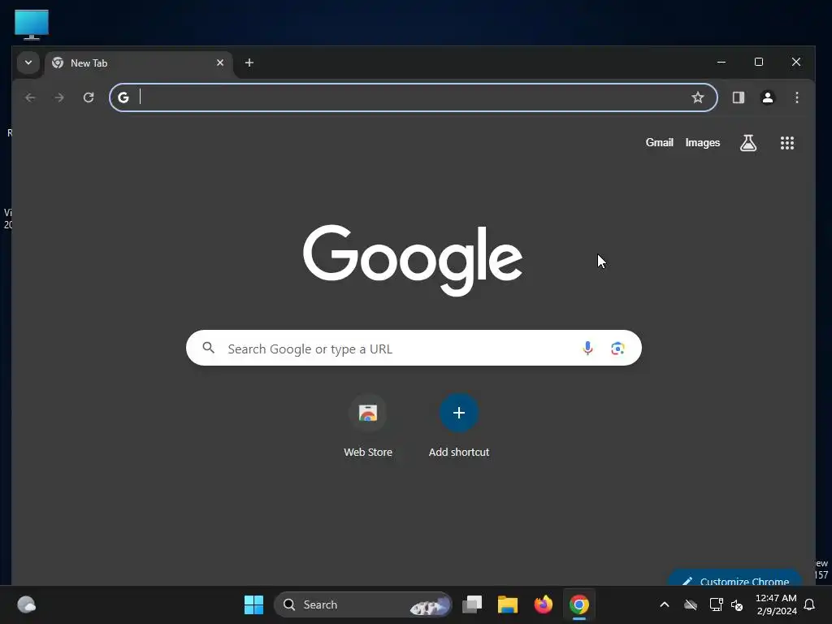Select the New Tab tab
This screenshot has height=624, width=832.
tap(139, 63)
